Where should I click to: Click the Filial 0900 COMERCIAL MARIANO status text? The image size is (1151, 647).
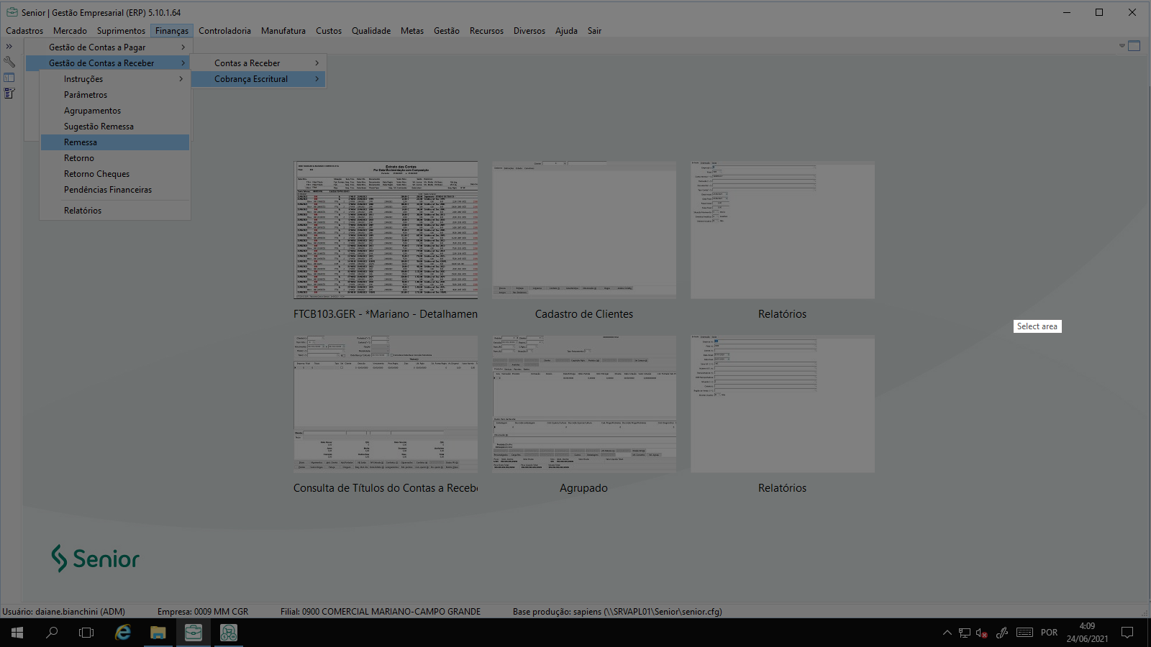click(381, 612)
